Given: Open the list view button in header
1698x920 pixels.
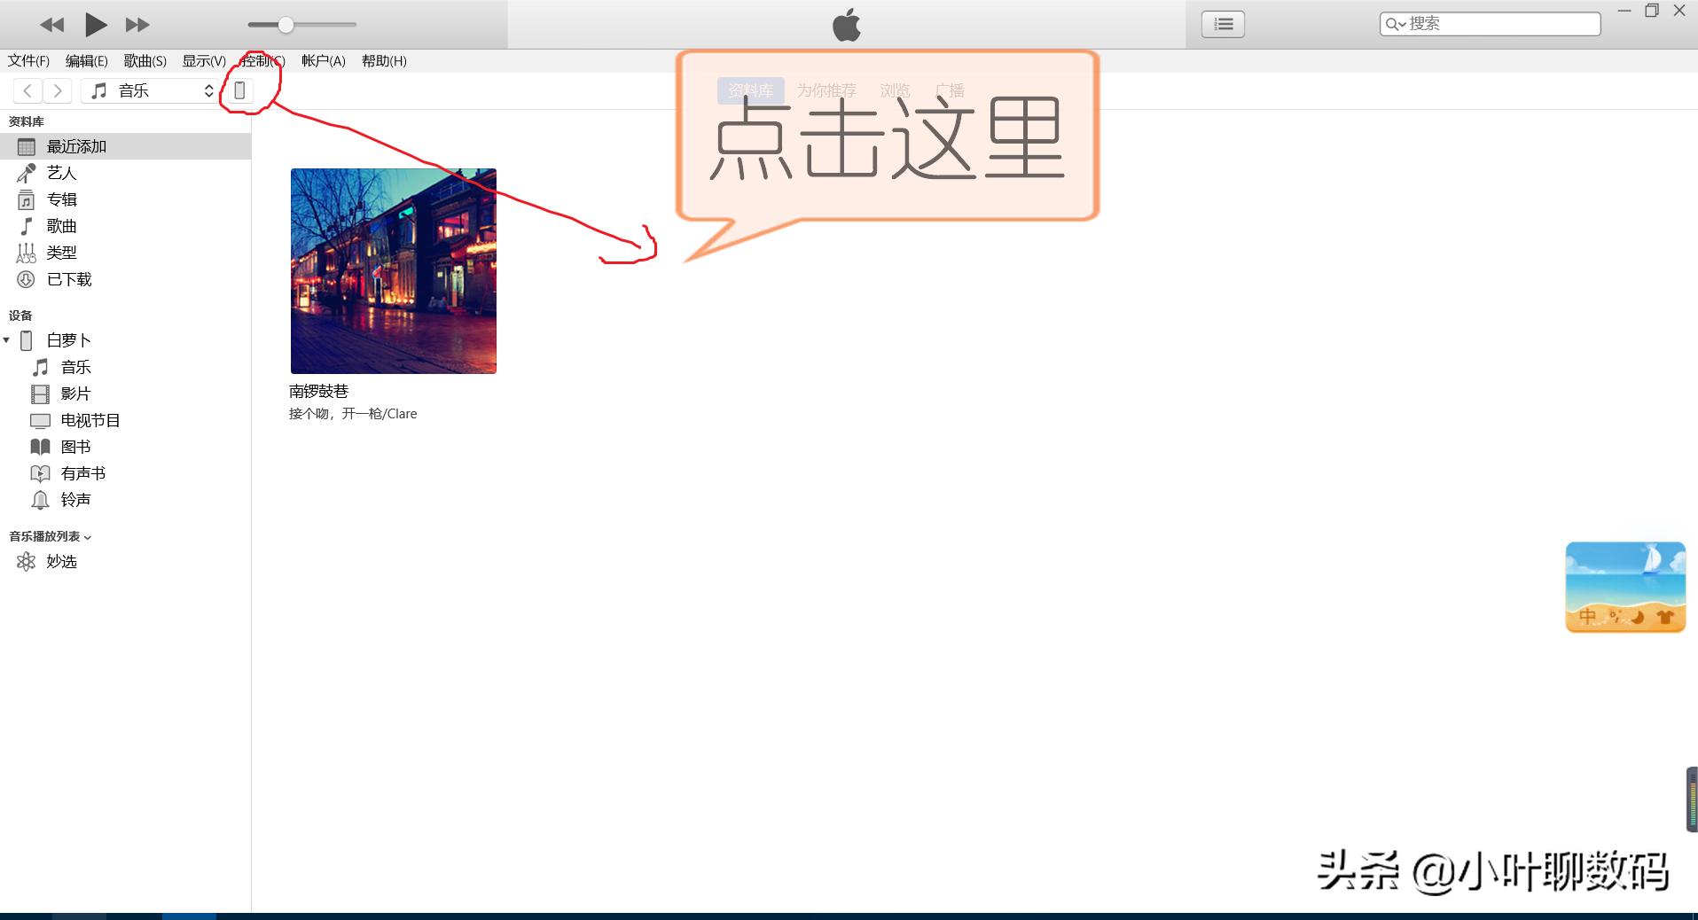Looking at the screenshot, I should pos(1223,24).
